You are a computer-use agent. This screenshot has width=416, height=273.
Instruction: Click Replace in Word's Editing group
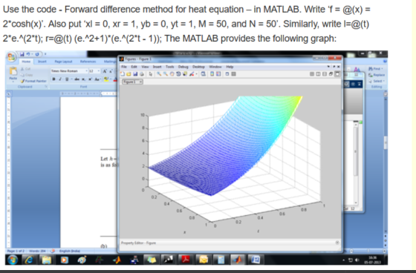point(376,75)
